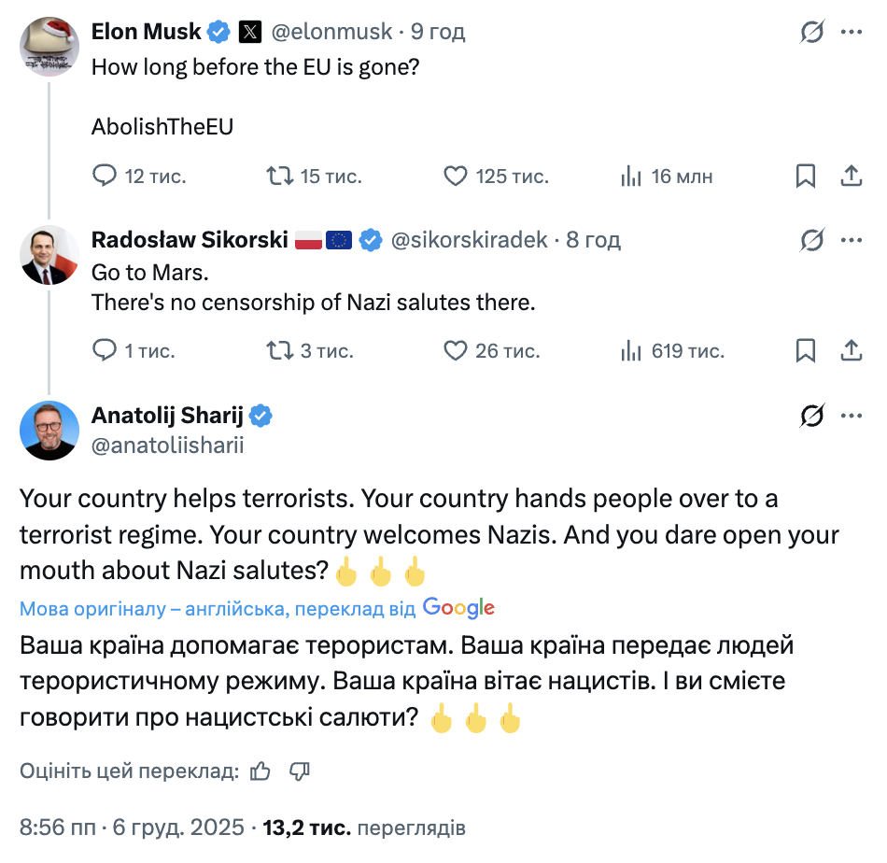Like Elon Musk's tweet

[455, 176]
